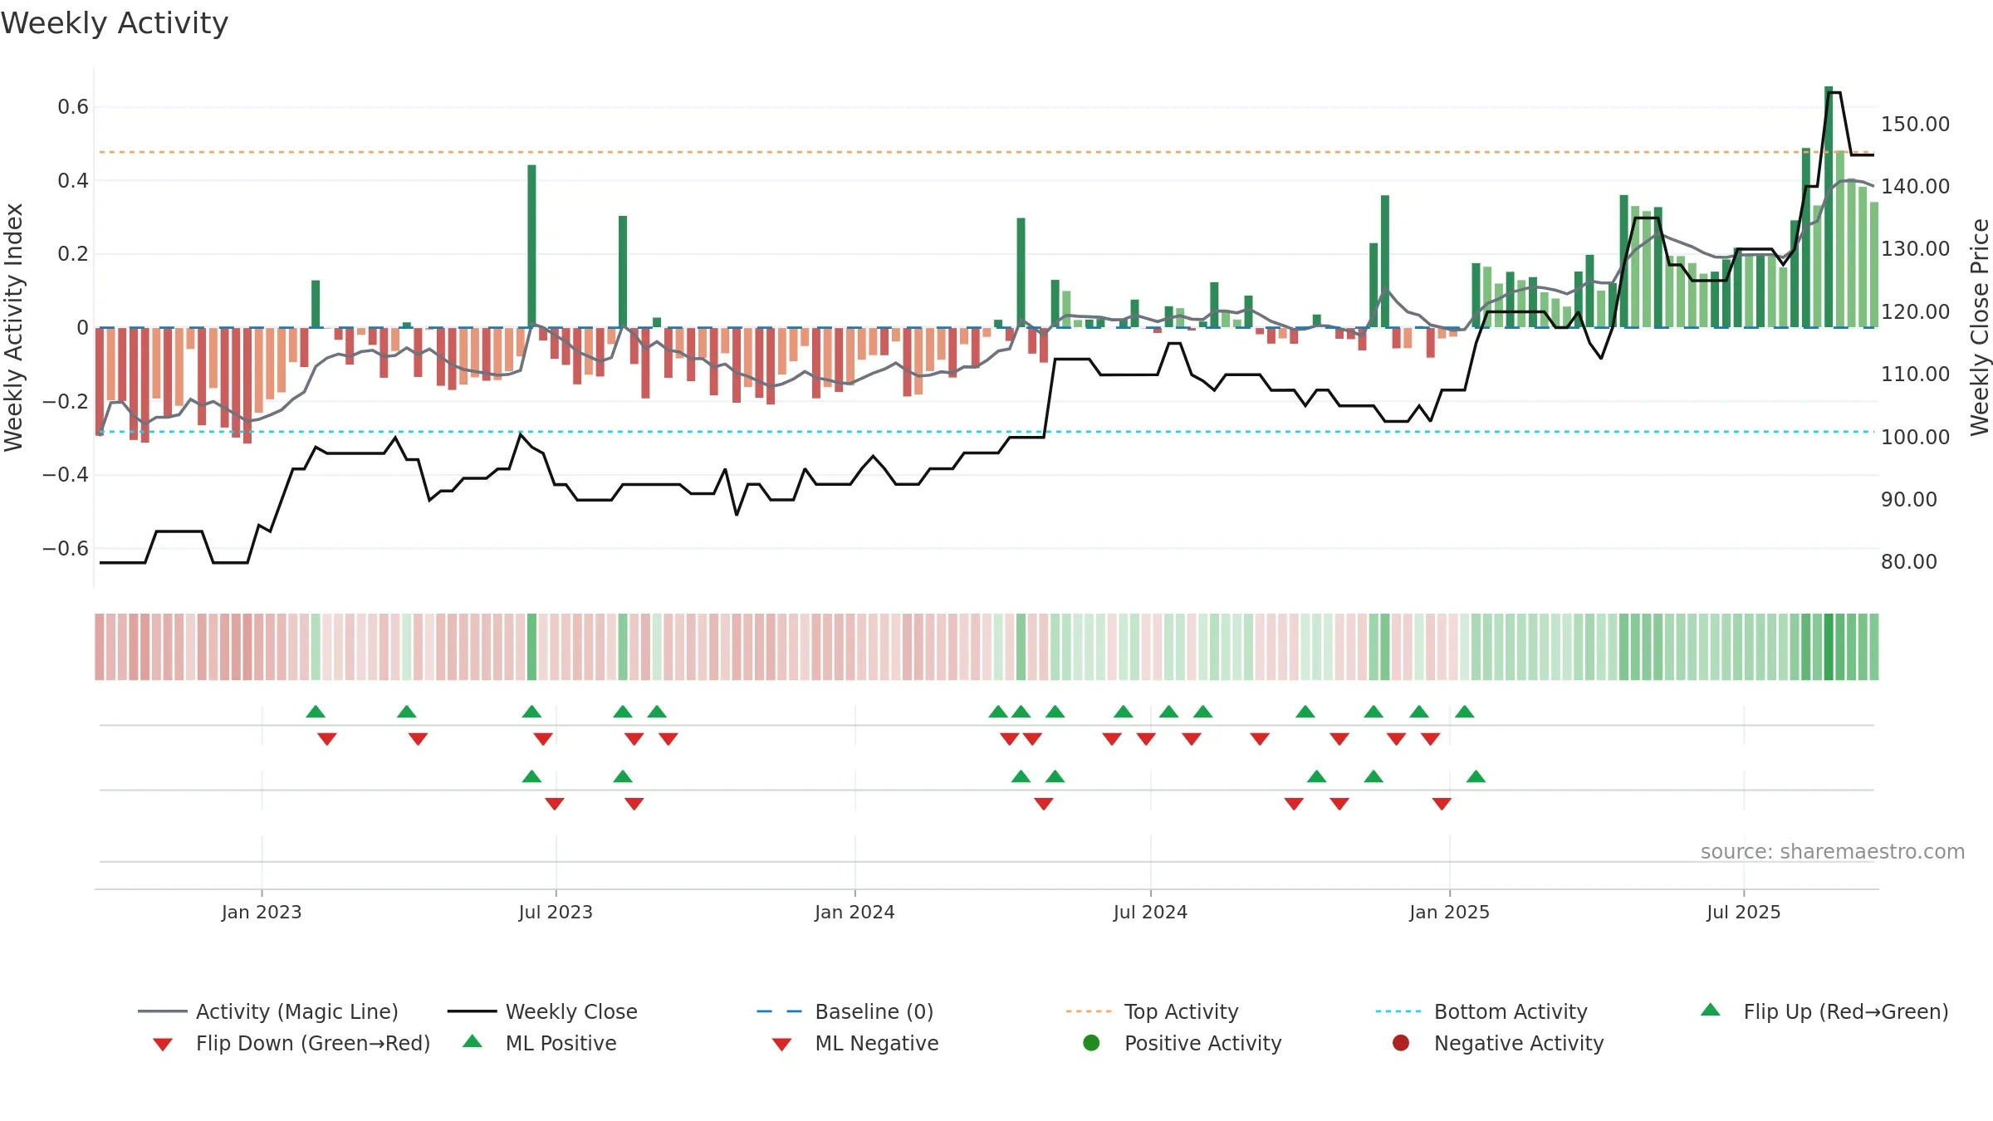Screen dimensions: 1993x1121
Task: Click the source: sharemaestro.com text
Action: pos(1833,852)
